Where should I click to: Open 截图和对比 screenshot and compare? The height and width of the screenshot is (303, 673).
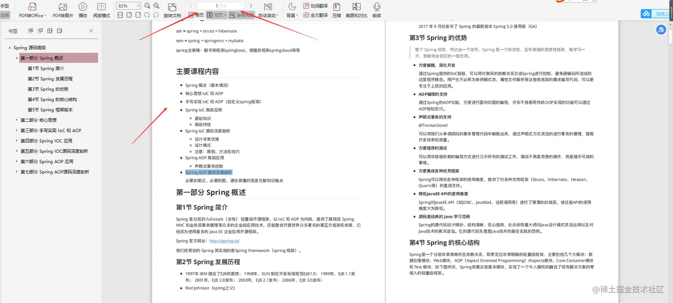pyautogui.click(x=357, y=10)
